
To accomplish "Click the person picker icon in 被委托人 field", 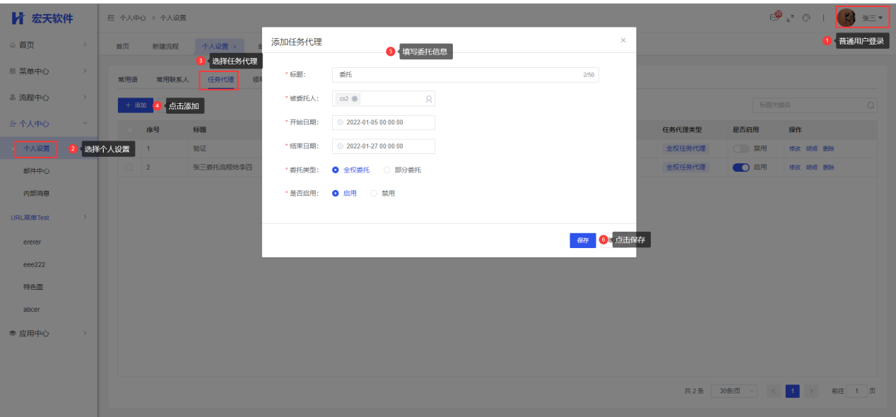I will pyautogui.click(x=428, y=99).
